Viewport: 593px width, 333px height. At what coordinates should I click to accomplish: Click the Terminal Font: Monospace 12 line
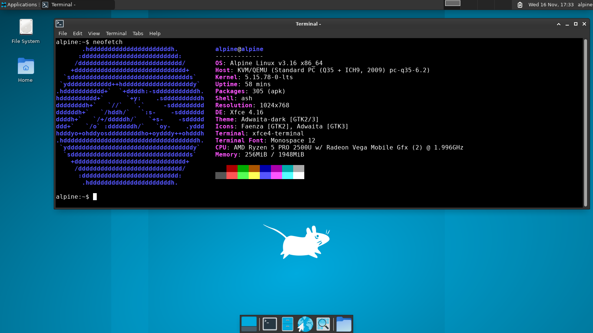coord(265,141)
